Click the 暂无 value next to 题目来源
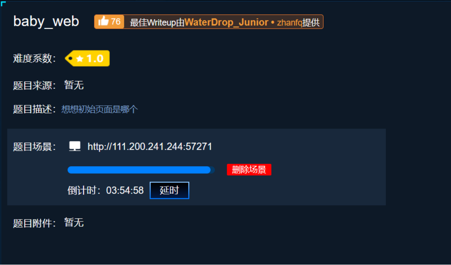 [x=74, y=85]
